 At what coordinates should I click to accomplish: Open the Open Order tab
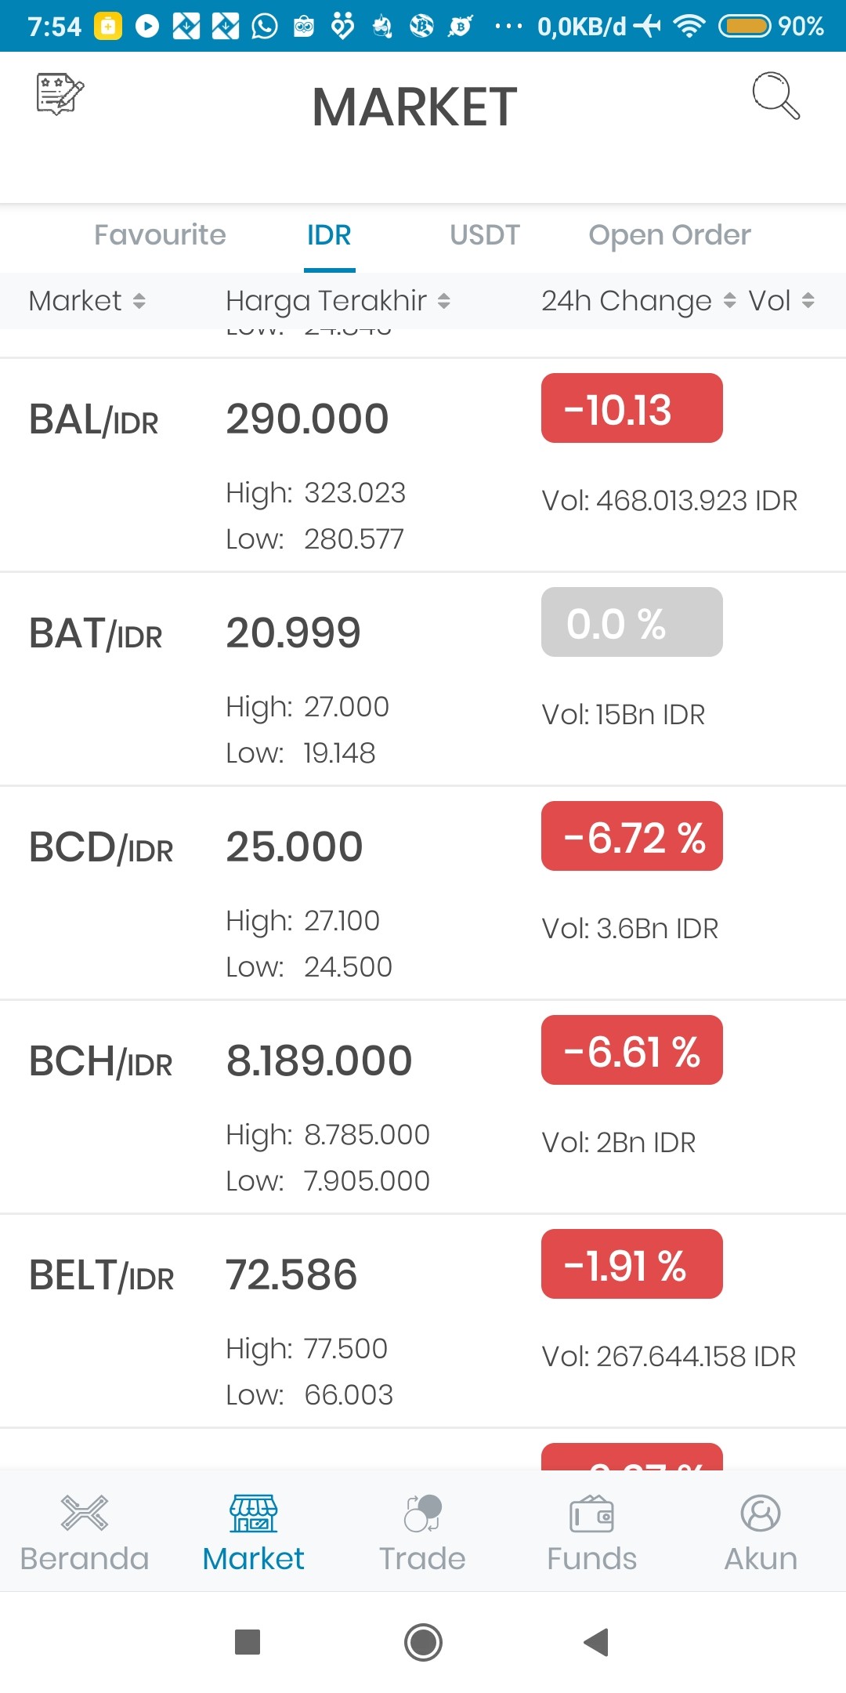point(670,235)
